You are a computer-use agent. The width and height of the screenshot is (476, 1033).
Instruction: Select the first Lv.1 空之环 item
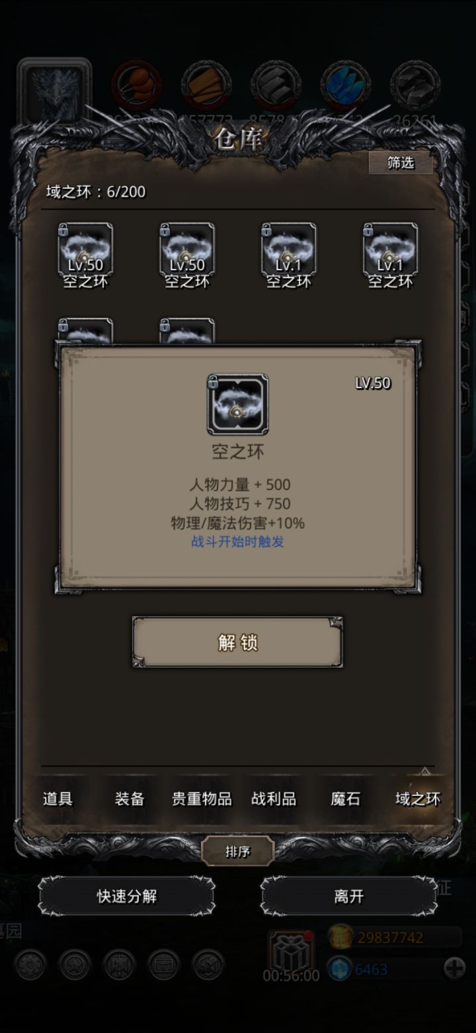pos(289,254)
